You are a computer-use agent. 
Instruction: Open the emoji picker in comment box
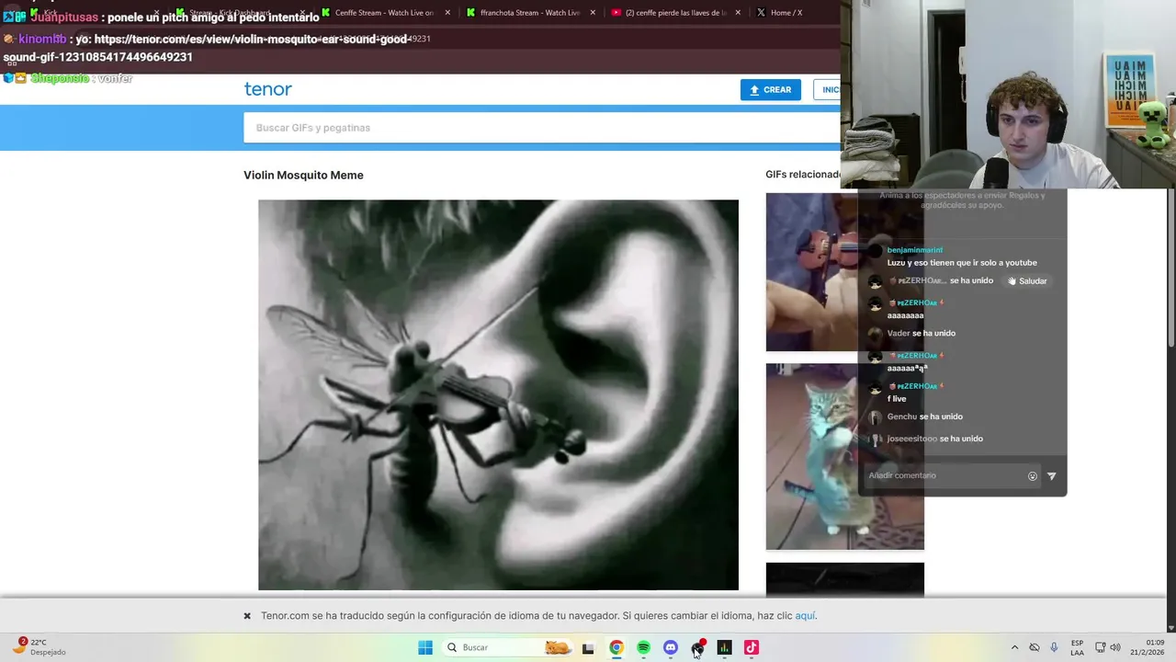click(x=1033, y=476)
